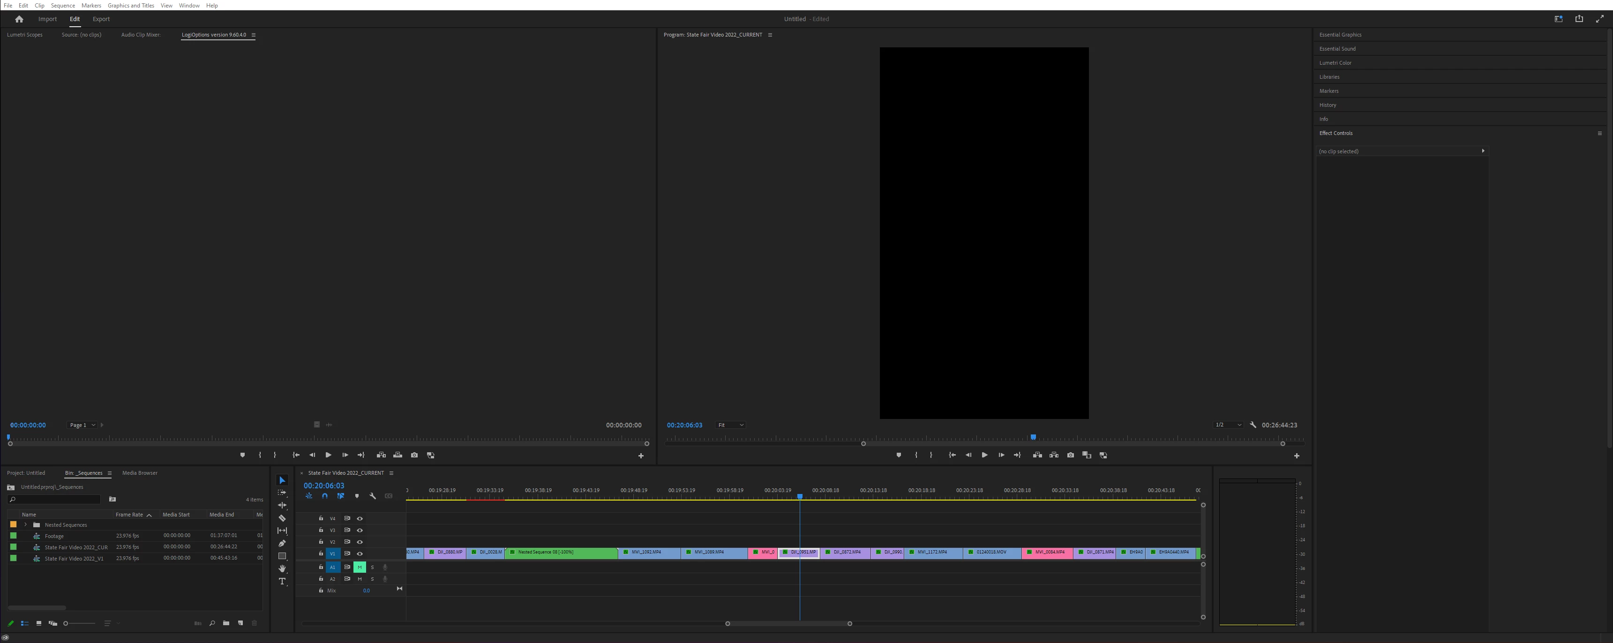This screenshot has height=643, width=1613.
Task: Open timeline display settings wrench
Action: point(373,496)
